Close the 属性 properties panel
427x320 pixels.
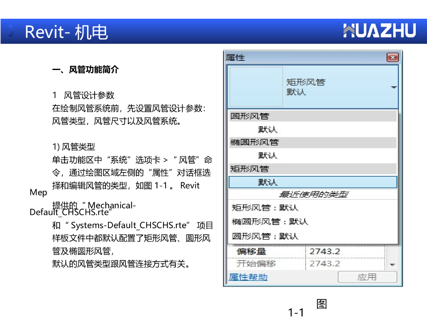click(x=392, y=57)
